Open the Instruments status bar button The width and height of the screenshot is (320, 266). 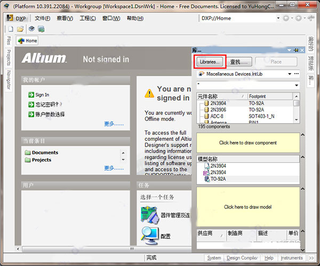(x=292, y=258)
